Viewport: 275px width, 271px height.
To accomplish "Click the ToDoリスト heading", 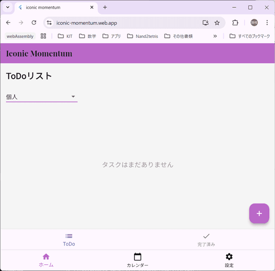I will click(29, 76).
